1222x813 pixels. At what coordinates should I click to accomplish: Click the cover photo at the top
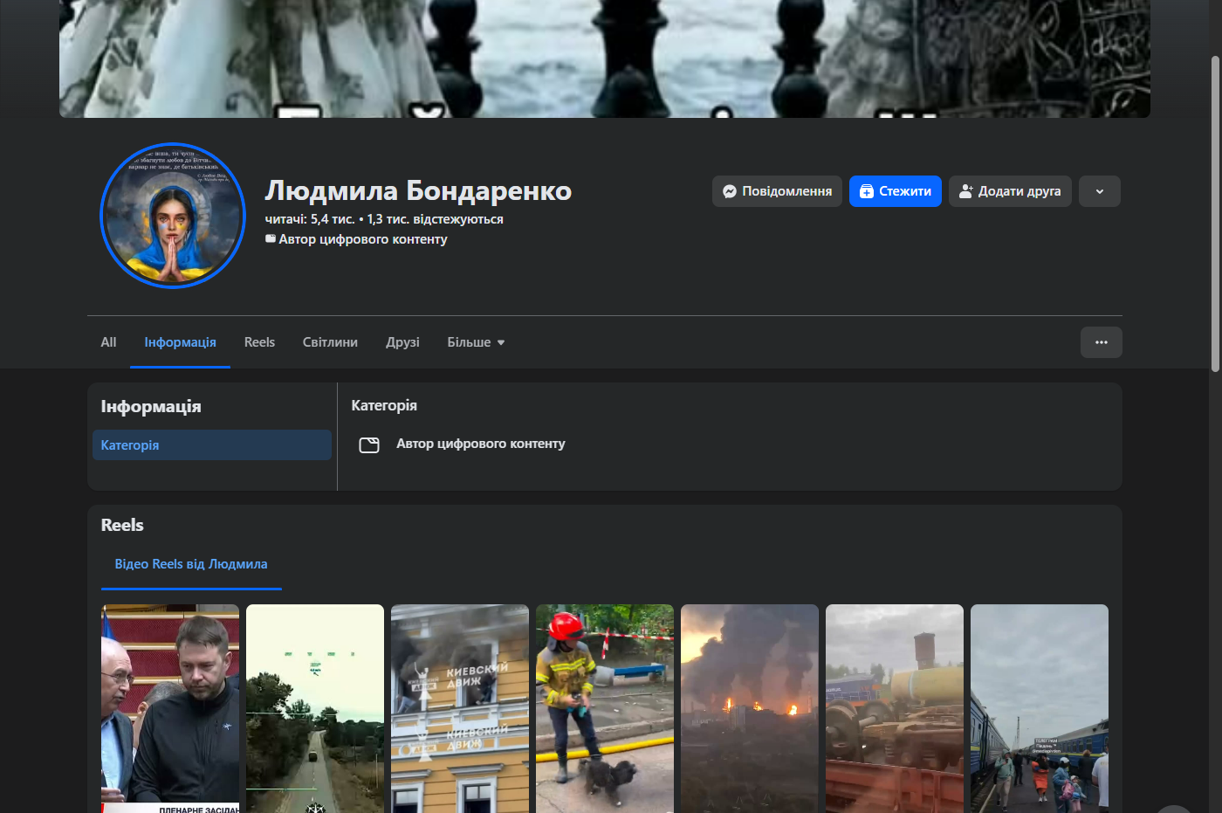(605, 59)
